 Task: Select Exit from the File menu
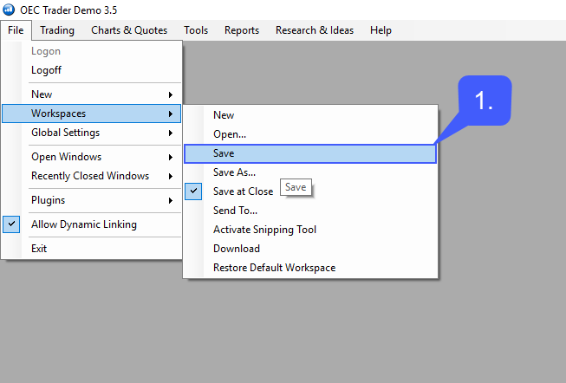click(x=91, y=249)
